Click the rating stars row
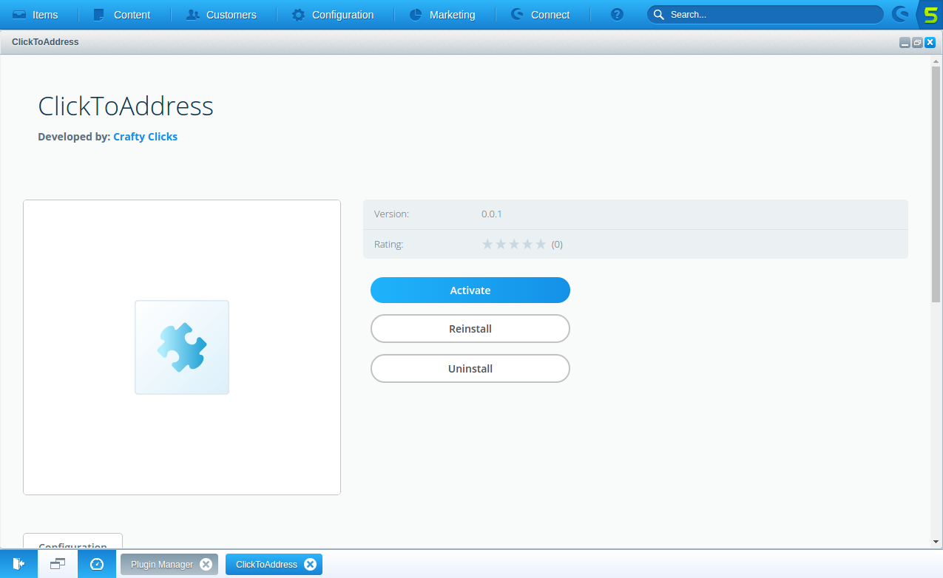The image size is (943, 578). [x=514, y=244]
